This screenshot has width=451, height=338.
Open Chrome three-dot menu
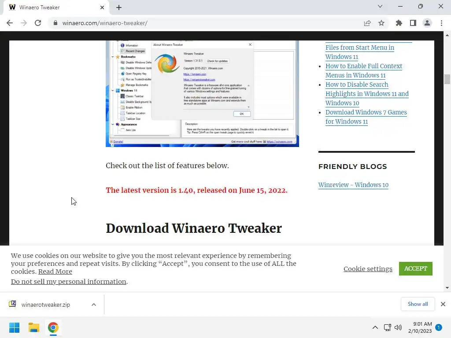coord(441,23)
